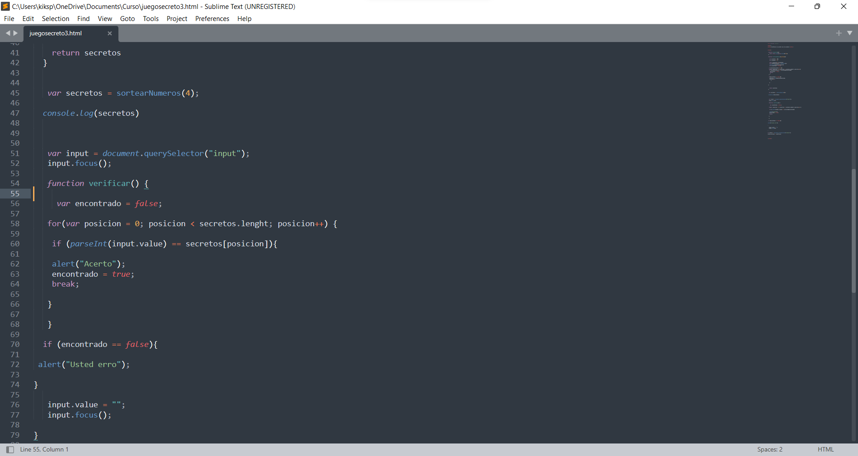Click input.focus() on line 77
This screenshot has height=456, width=858.
pyautogui.click(x=79, y=415)
